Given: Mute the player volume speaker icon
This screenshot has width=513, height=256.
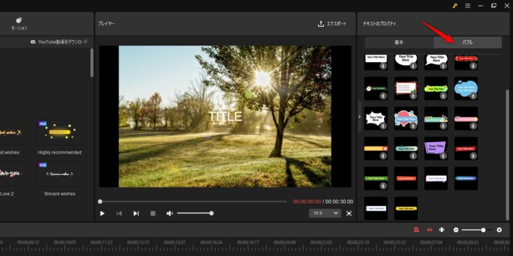Looking at the screenshot, I should coord(169,213).
